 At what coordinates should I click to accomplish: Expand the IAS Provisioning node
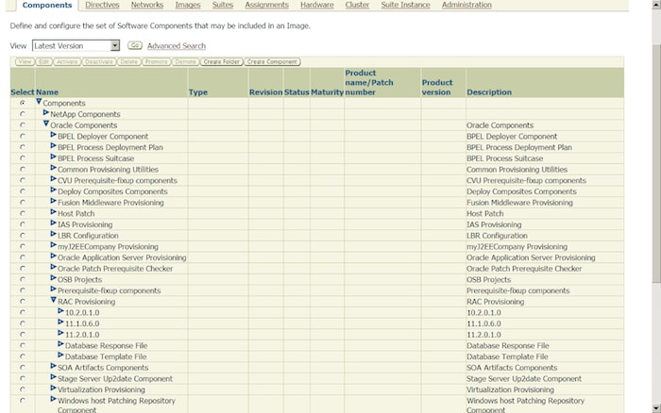[53, 223]
